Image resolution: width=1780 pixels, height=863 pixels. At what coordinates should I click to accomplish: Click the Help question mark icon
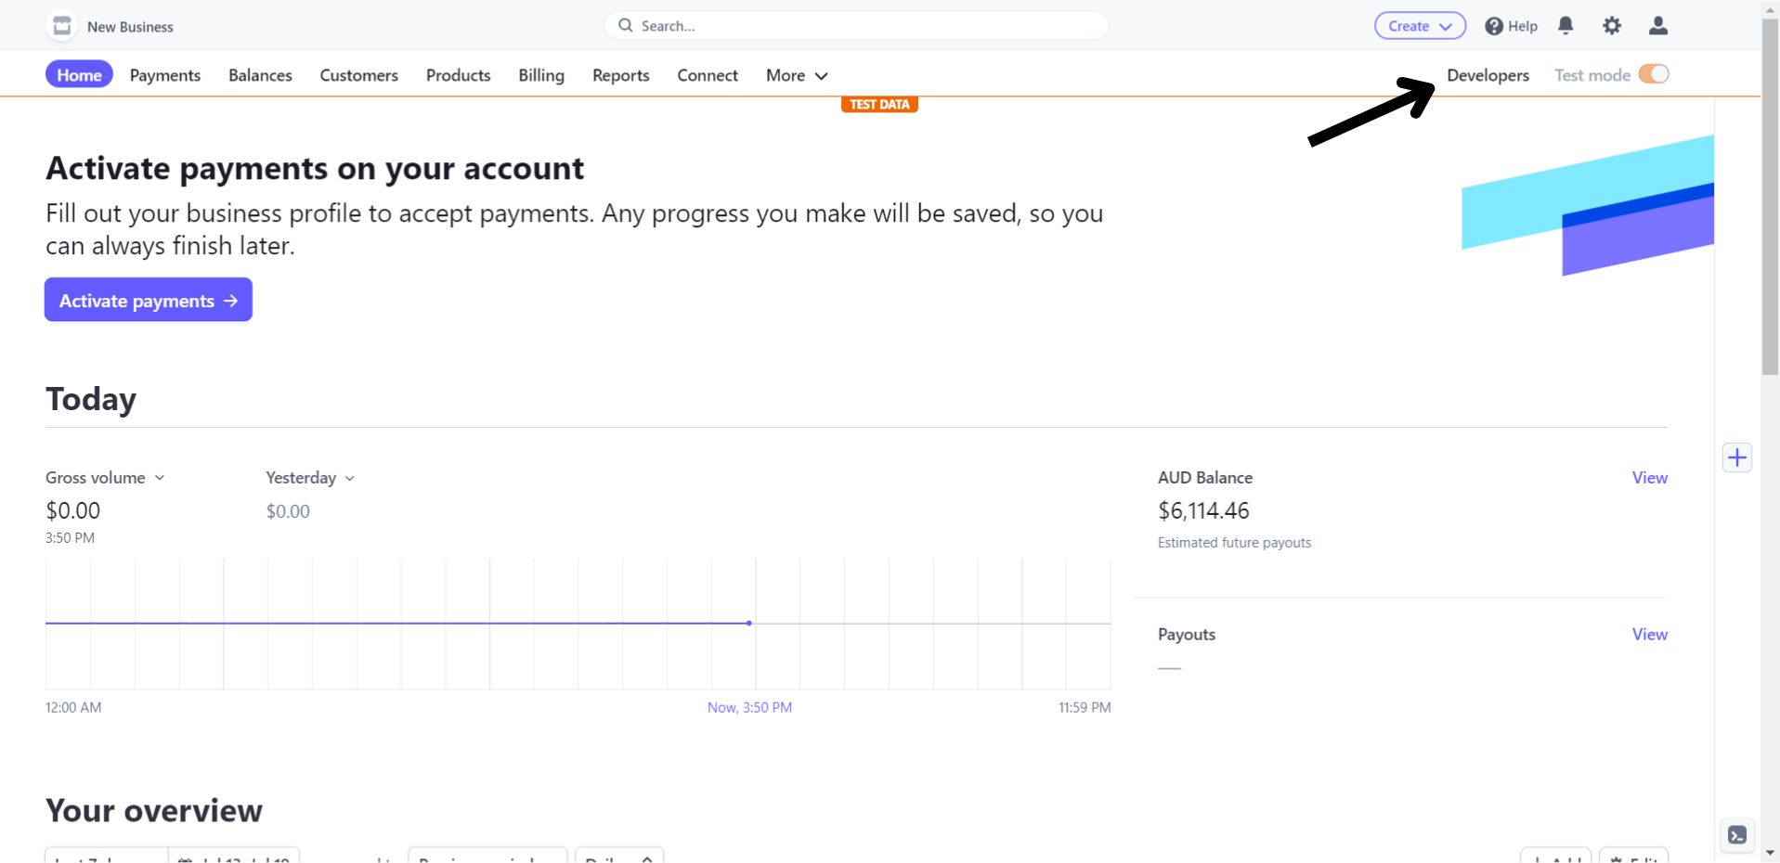tap(1494, 26)
